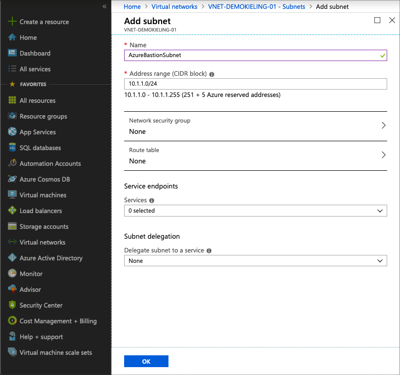Select Storage accounts sidebar entry

pos(44,227)
